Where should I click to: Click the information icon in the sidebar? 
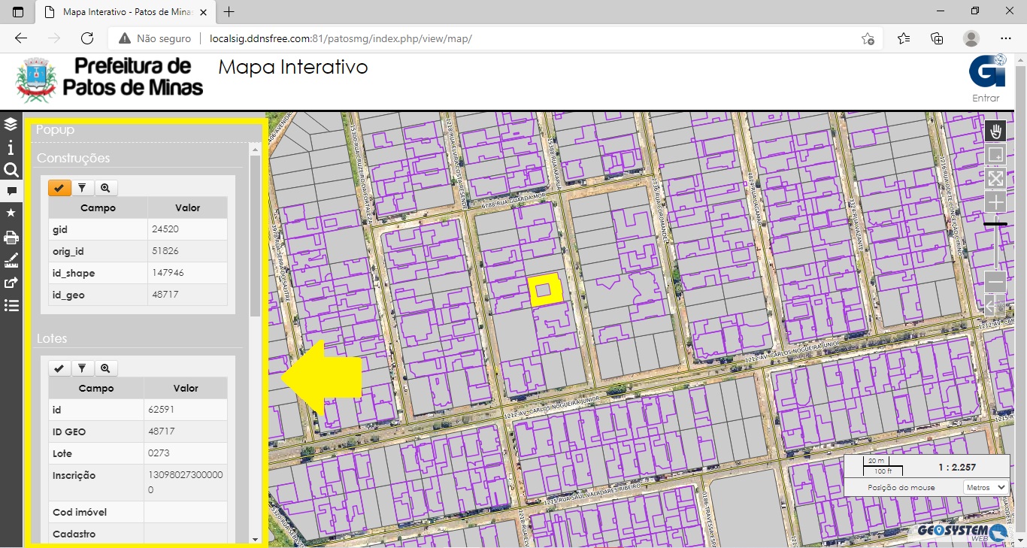click(11, 147)
